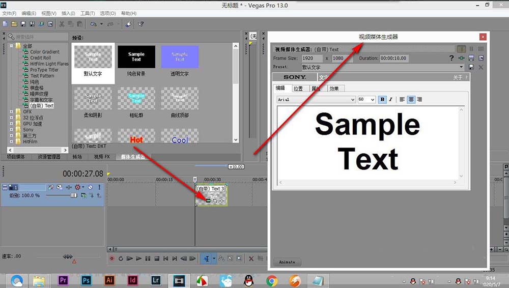
Task: Click the Duration field 00:00:10.00
Action: (x=394, y=58)
